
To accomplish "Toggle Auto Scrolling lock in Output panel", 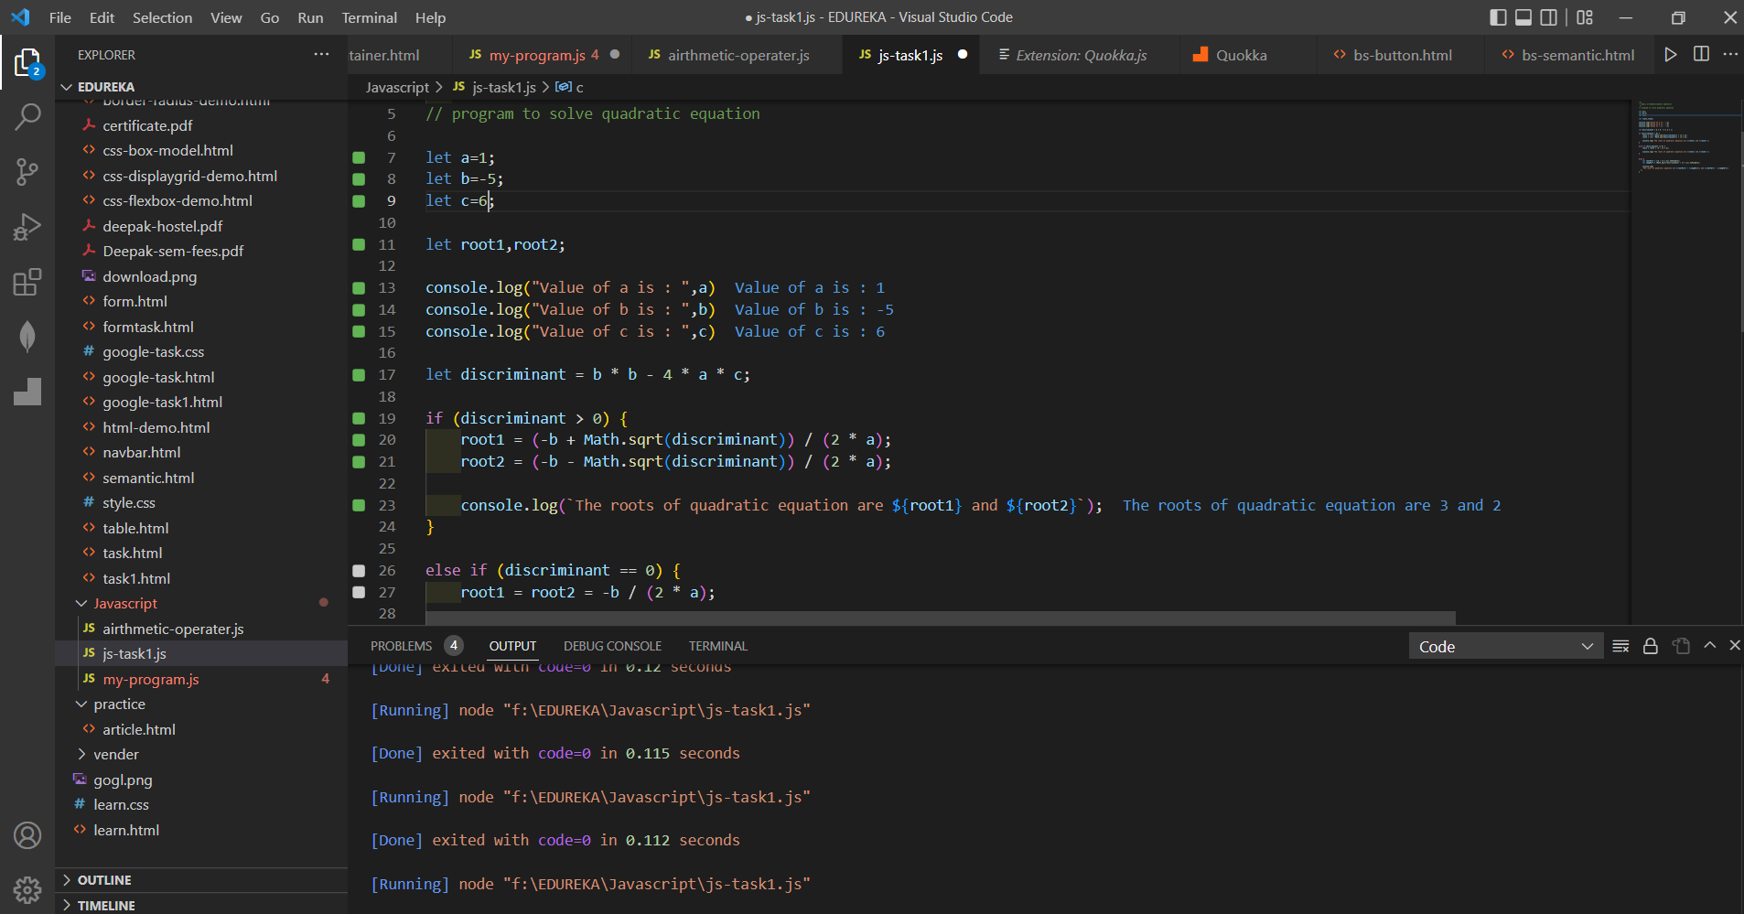I will (1650, 646).
